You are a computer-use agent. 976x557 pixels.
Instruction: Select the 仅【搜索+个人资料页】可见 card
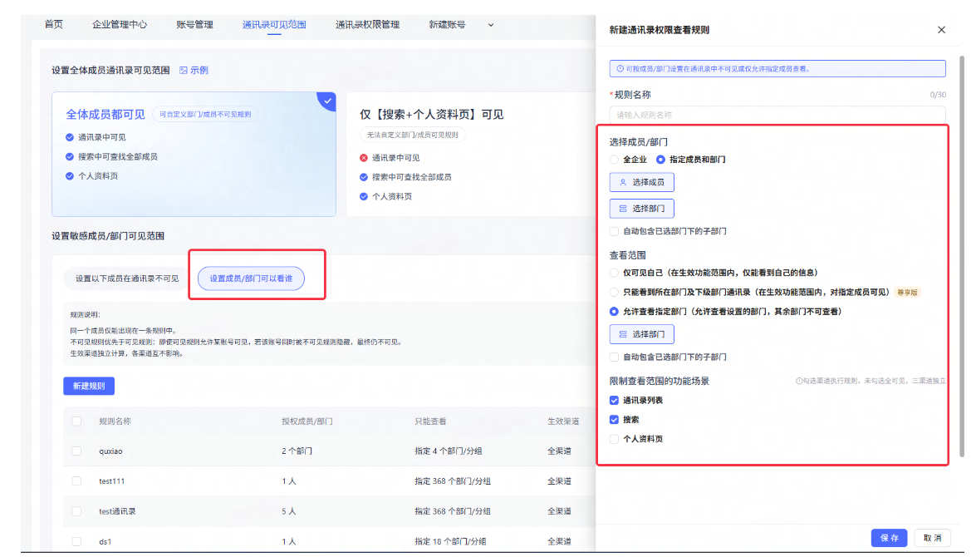pos(471,155)
